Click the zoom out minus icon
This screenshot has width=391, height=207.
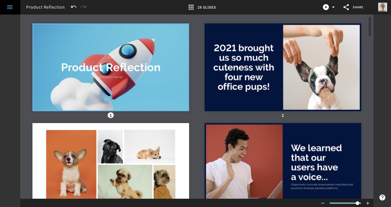tap(323, 203)
